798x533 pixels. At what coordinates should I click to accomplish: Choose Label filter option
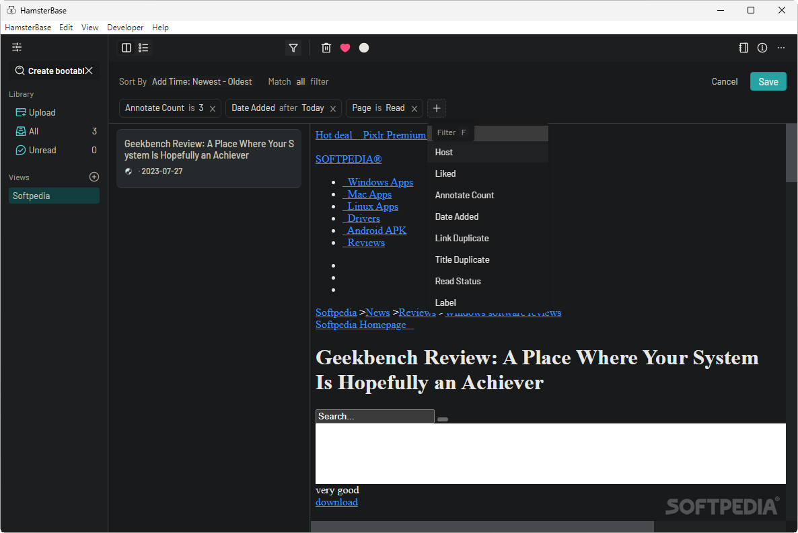(x=488, y=302)
